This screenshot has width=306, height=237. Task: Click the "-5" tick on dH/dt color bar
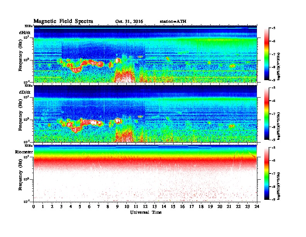[x=274, y=28]
